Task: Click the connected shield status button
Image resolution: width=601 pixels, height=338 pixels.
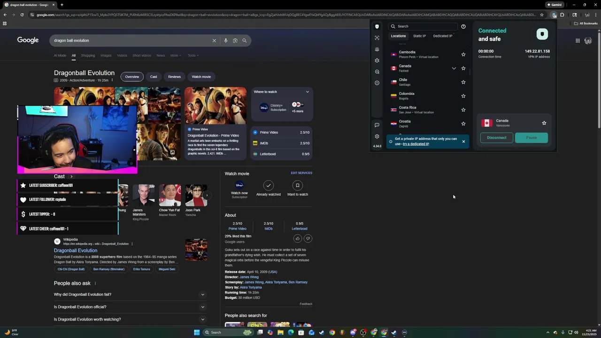Action: tap(542, 34)
